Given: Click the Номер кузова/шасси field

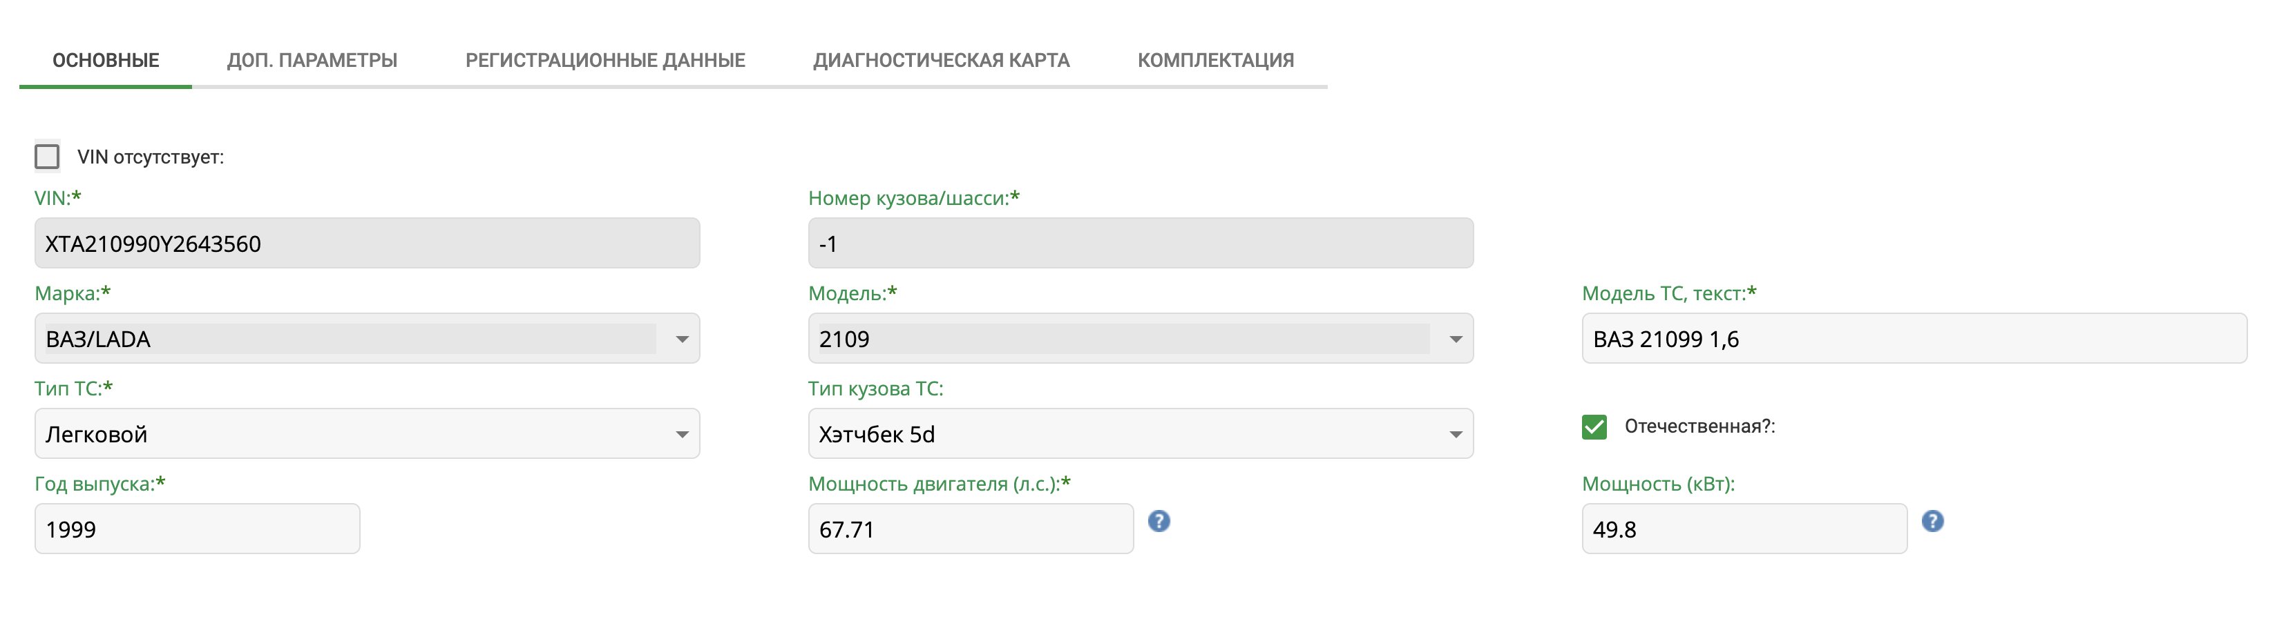Looking at the screenshot, I should (1141, 243).
